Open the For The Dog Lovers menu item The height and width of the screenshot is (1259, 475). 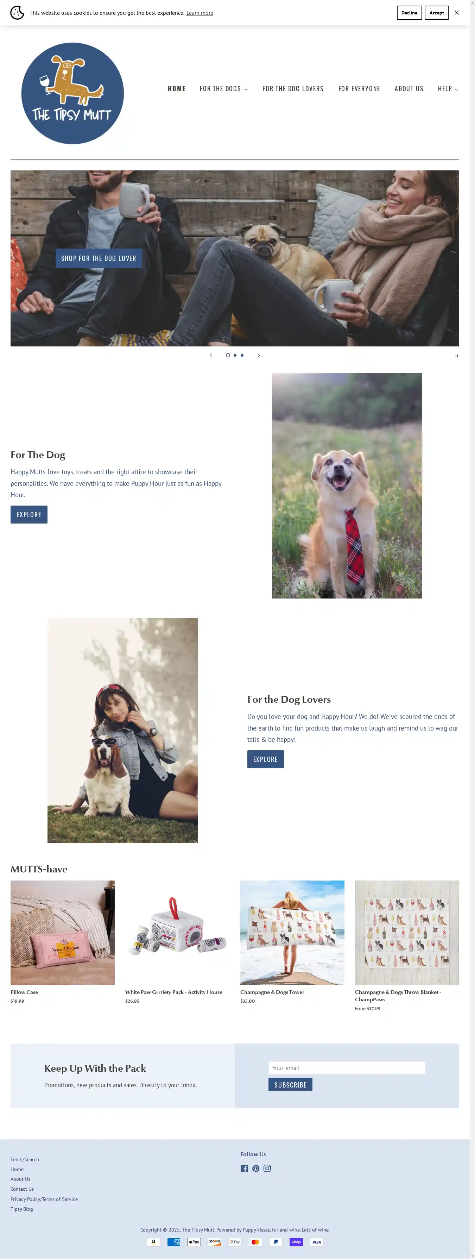coord(293,88)
